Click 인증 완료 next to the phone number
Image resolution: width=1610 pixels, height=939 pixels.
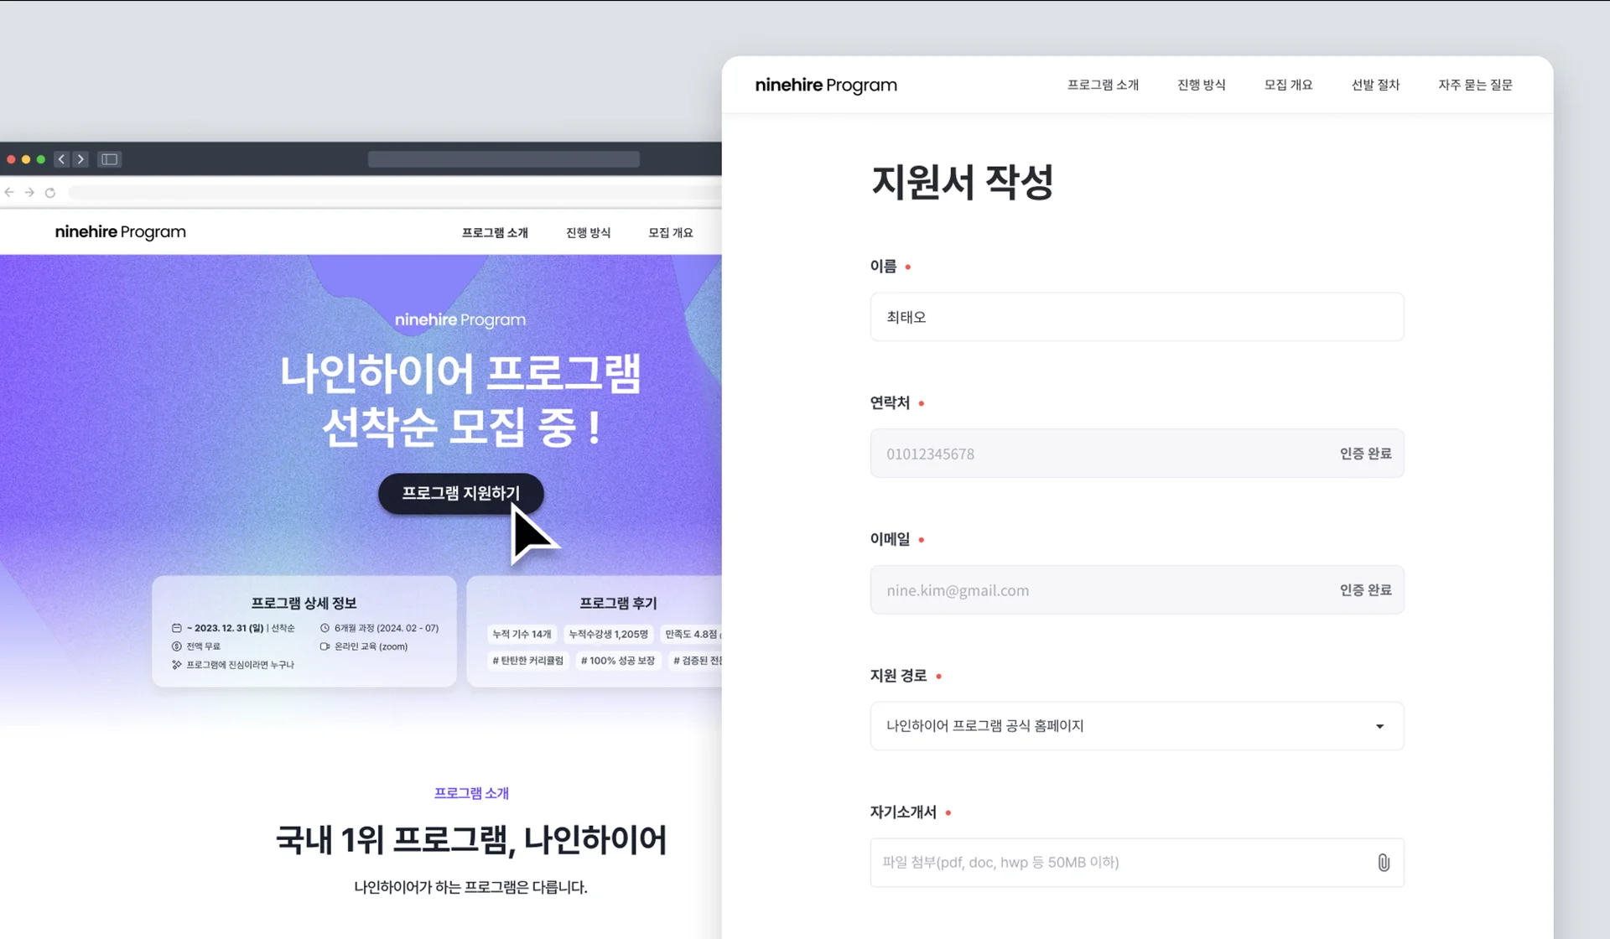pyautogui.click(x=1365, y=453)
